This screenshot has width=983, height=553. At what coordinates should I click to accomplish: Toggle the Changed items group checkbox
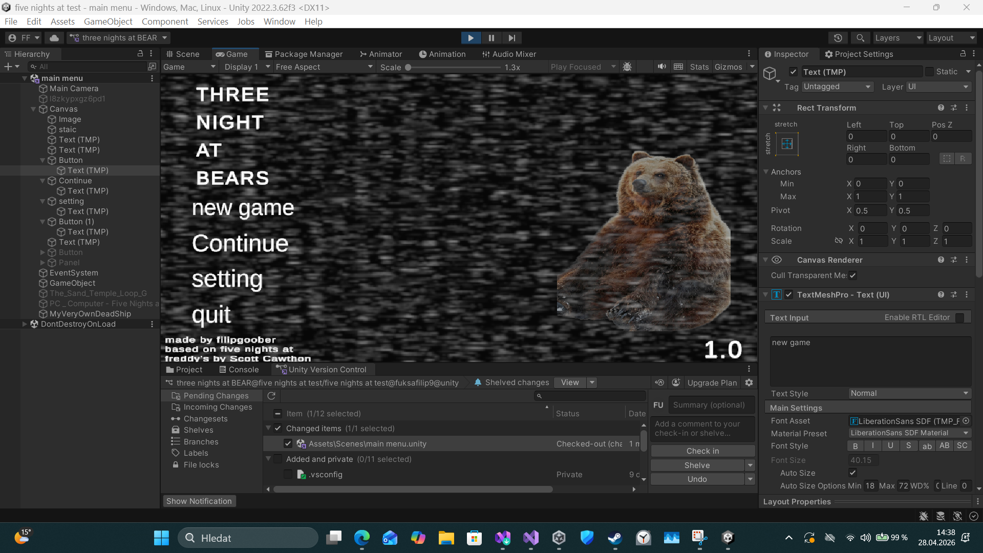coord(277,428)
